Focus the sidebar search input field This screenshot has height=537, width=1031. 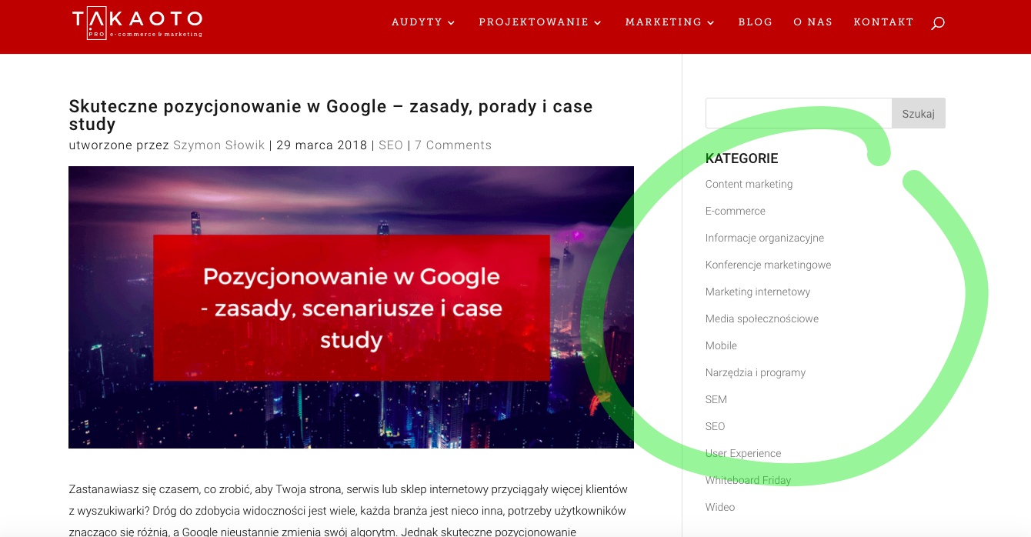(799, 113)
